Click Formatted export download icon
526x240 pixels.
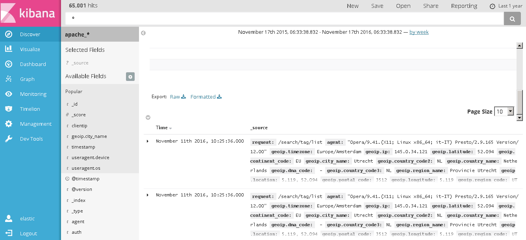pyautogui.click(x=219, y=97)
